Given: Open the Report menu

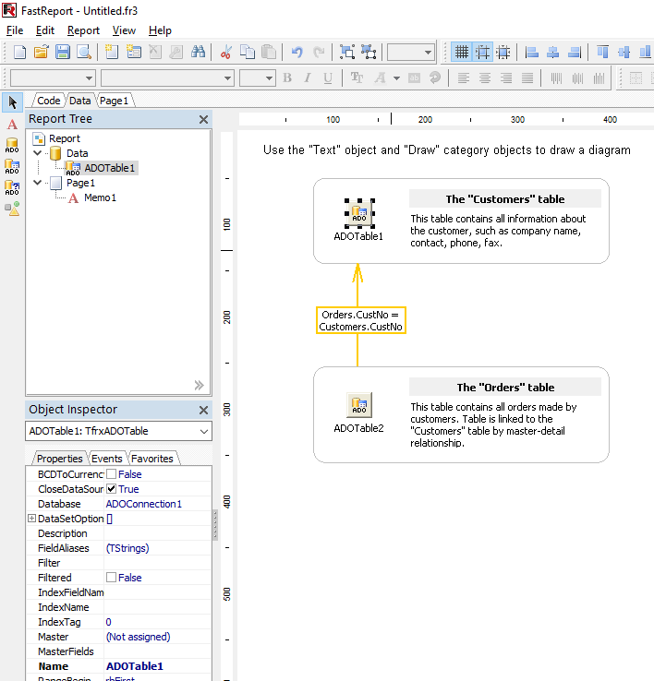Looking at the screenshot, I should (83, 30).
